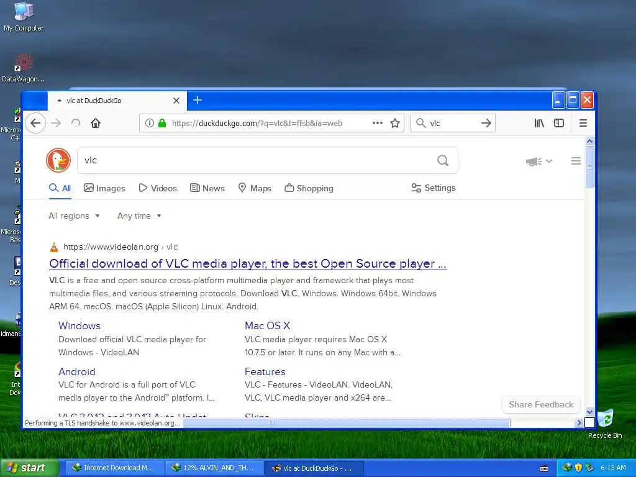
Task: Open DuckDuckGo side menu hamburger
Action: point(576,161)
